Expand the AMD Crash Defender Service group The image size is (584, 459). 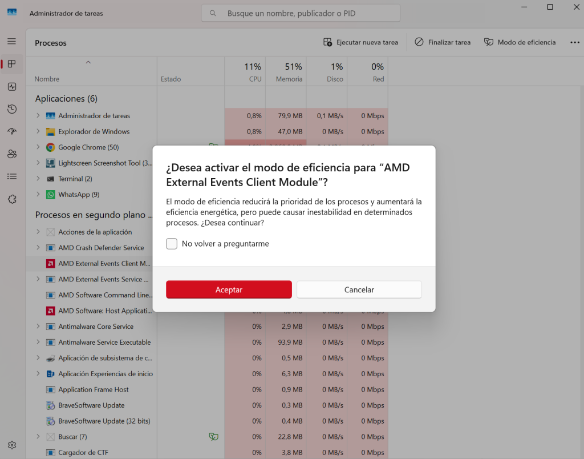click(38, 248)
